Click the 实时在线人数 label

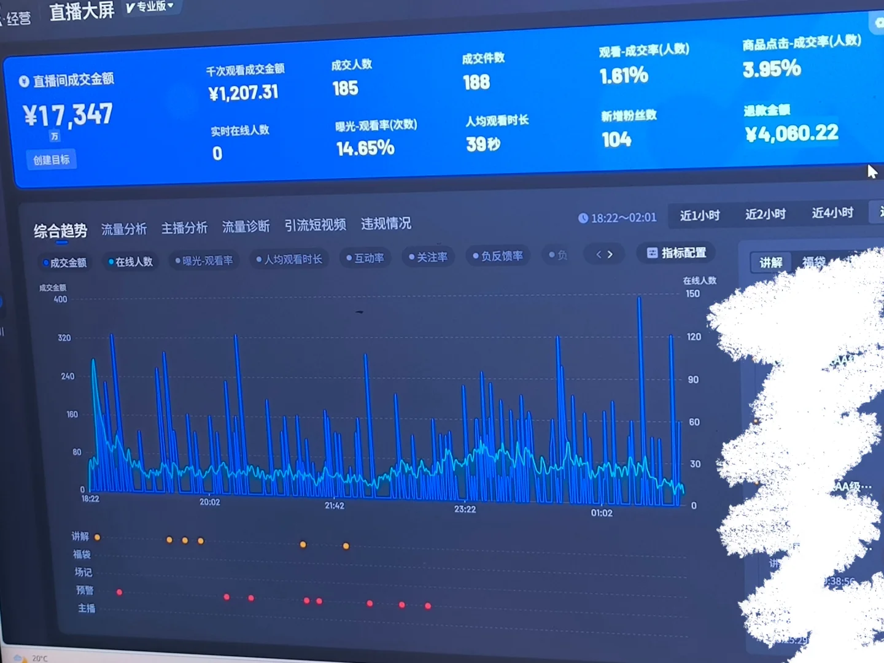240,131
